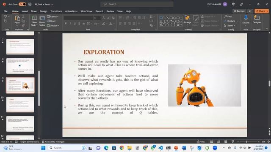The width and height of the screenshot is (271, 152).
Task: Click the Paste icon
Action: coord(17,18)
